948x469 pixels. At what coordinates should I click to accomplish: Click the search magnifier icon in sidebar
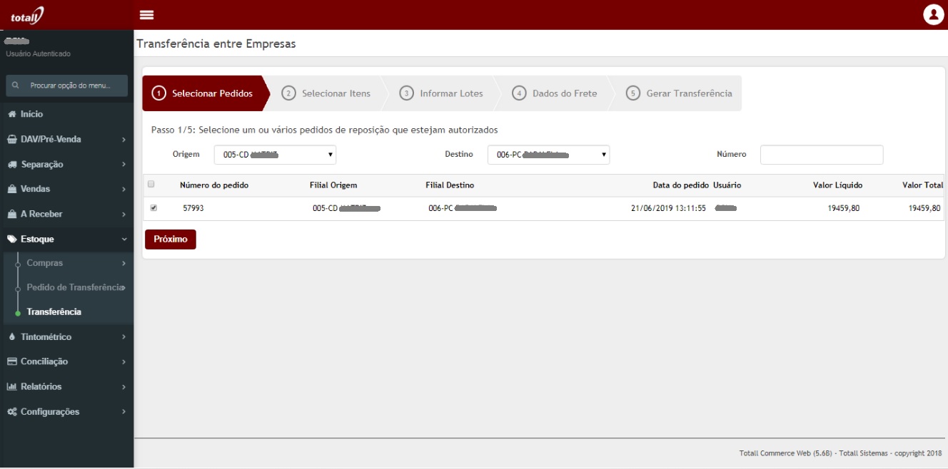[16, 86]
